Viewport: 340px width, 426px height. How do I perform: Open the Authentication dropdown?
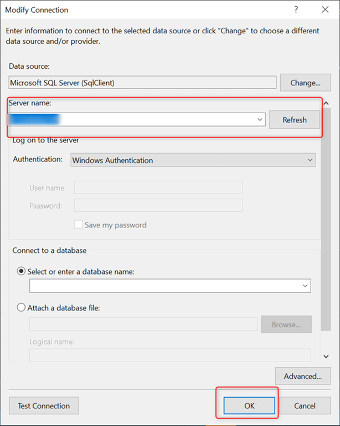pos(193,160)
